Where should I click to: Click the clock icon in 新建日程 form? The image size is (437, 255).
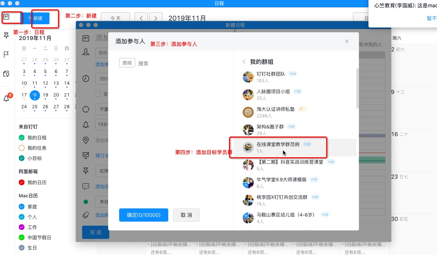86,79
